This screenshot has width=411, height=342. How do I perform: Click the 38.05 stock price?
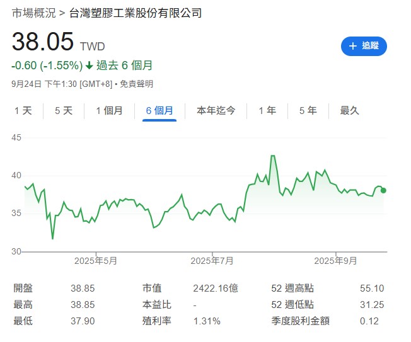coord(43,42)
